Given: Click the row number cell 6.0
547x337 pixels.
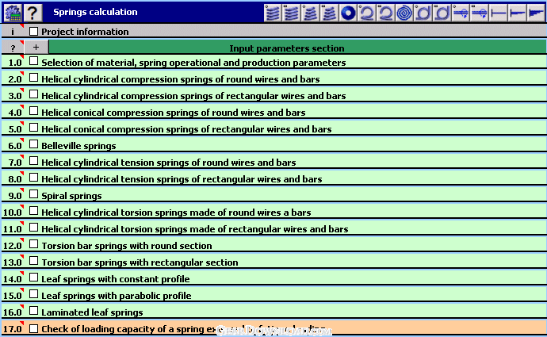Looking at the screenshot, I should tap(13, 146).
